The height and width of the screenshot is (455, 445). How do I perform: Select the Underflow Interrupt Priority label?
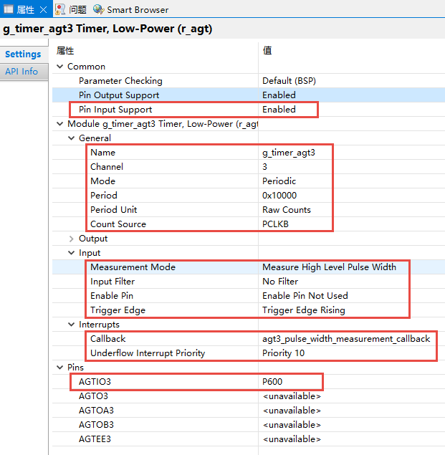[148, 353]
